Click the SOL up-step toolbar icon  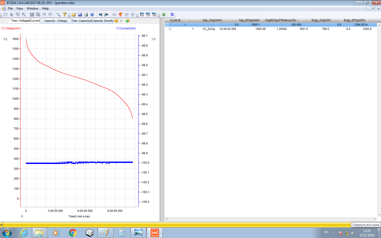127,15
